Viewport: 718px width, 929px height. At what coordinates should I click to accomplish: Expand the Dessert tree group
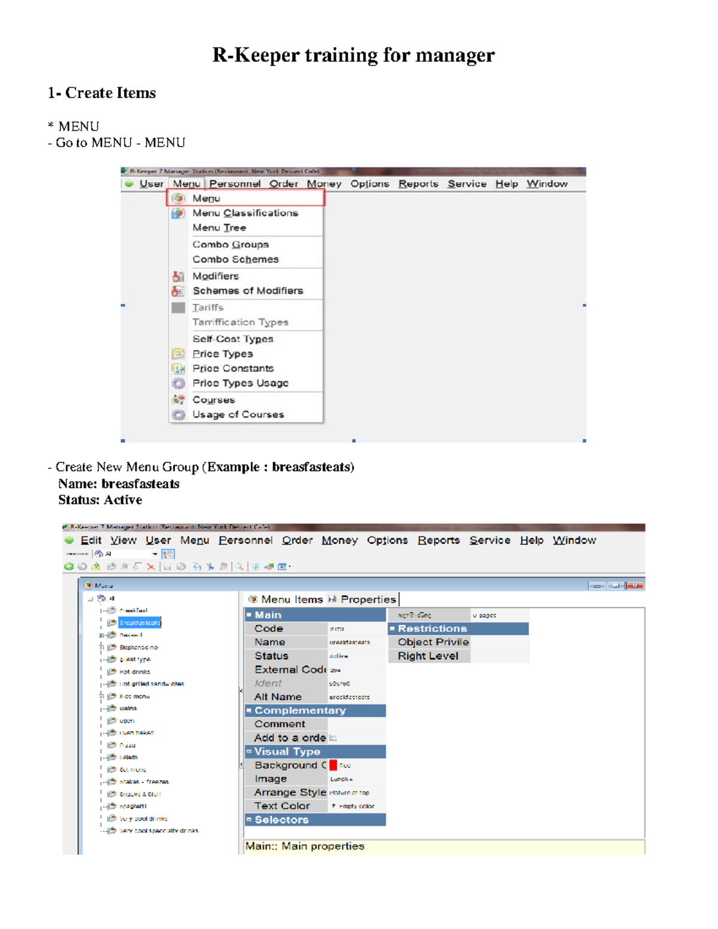(x=101, y=635)
